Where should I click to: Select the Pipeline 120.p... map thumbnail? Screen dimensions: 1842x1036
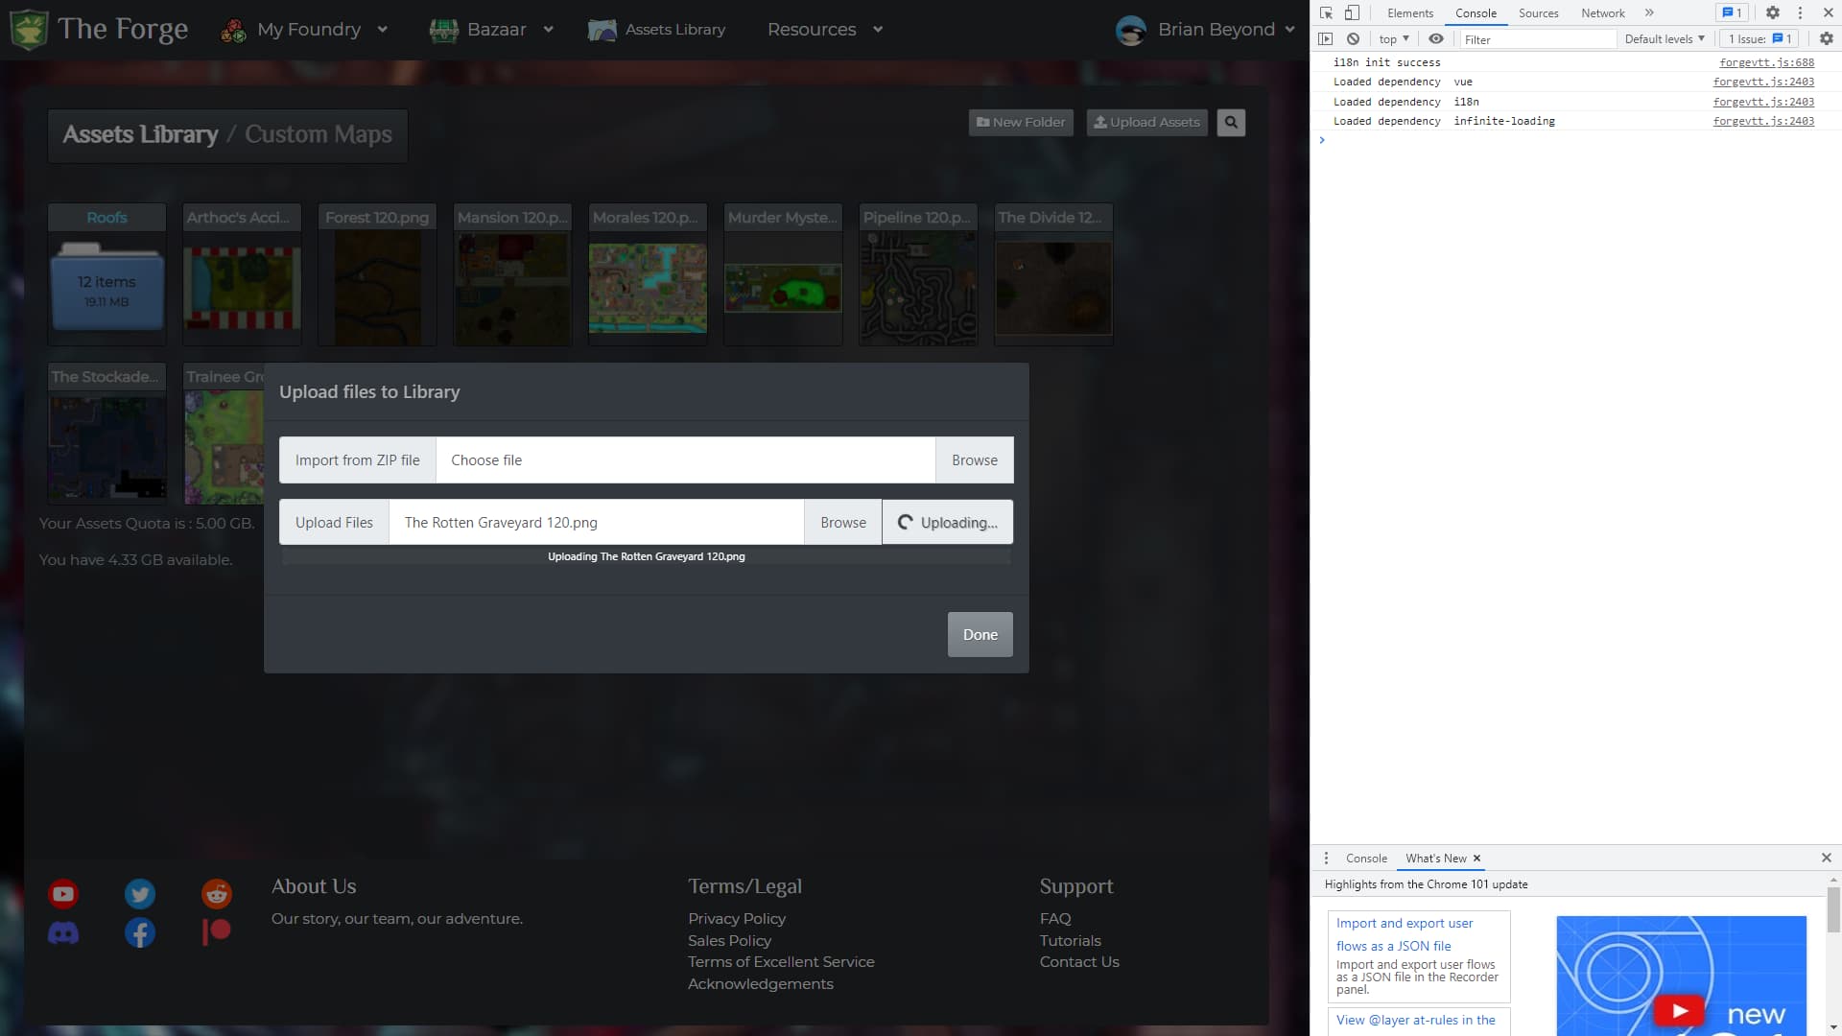tap(918, 274)
